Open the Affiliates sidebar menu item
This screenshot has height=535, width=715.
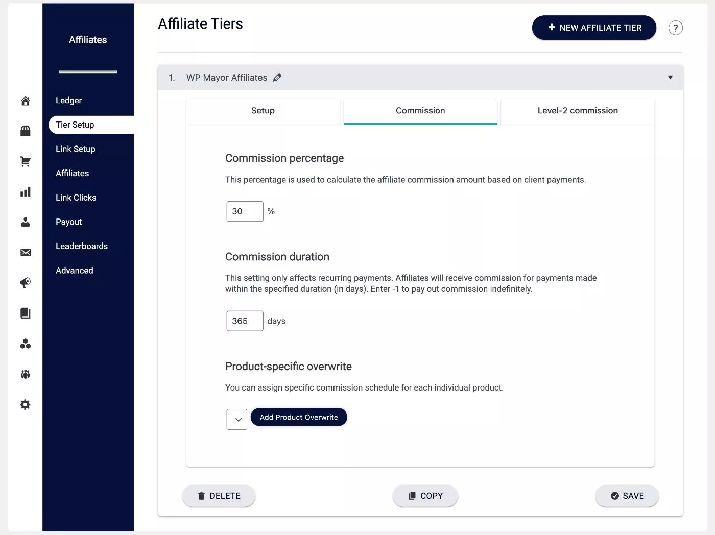pyautogui.click(x=73, y=174)
